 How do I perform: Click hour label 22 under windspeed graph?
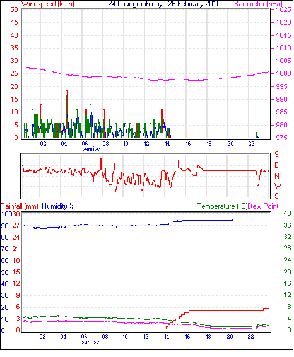[x=251, y=144]
